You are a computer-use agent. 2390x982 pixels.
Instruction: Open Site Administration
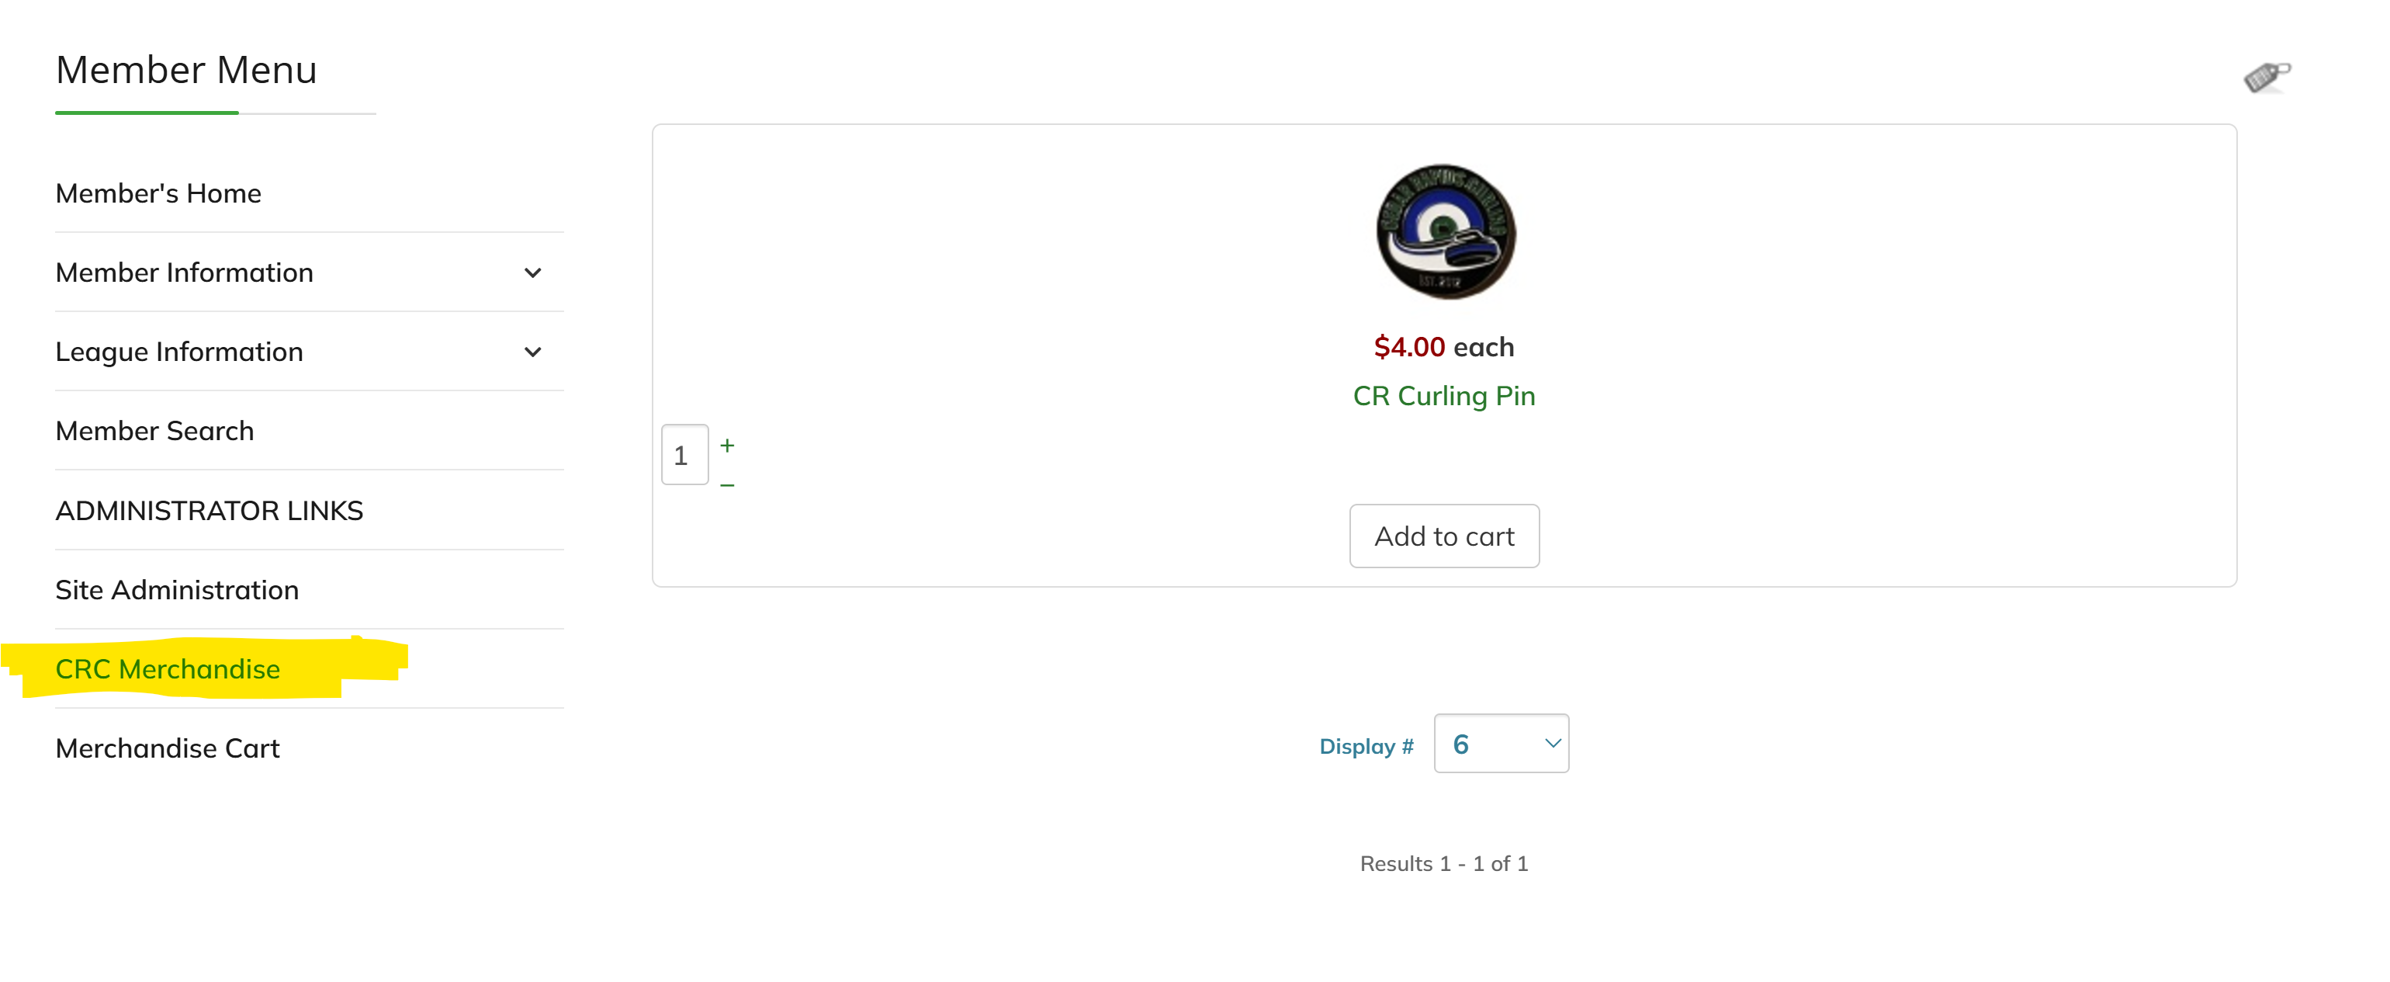click(177, 590)
